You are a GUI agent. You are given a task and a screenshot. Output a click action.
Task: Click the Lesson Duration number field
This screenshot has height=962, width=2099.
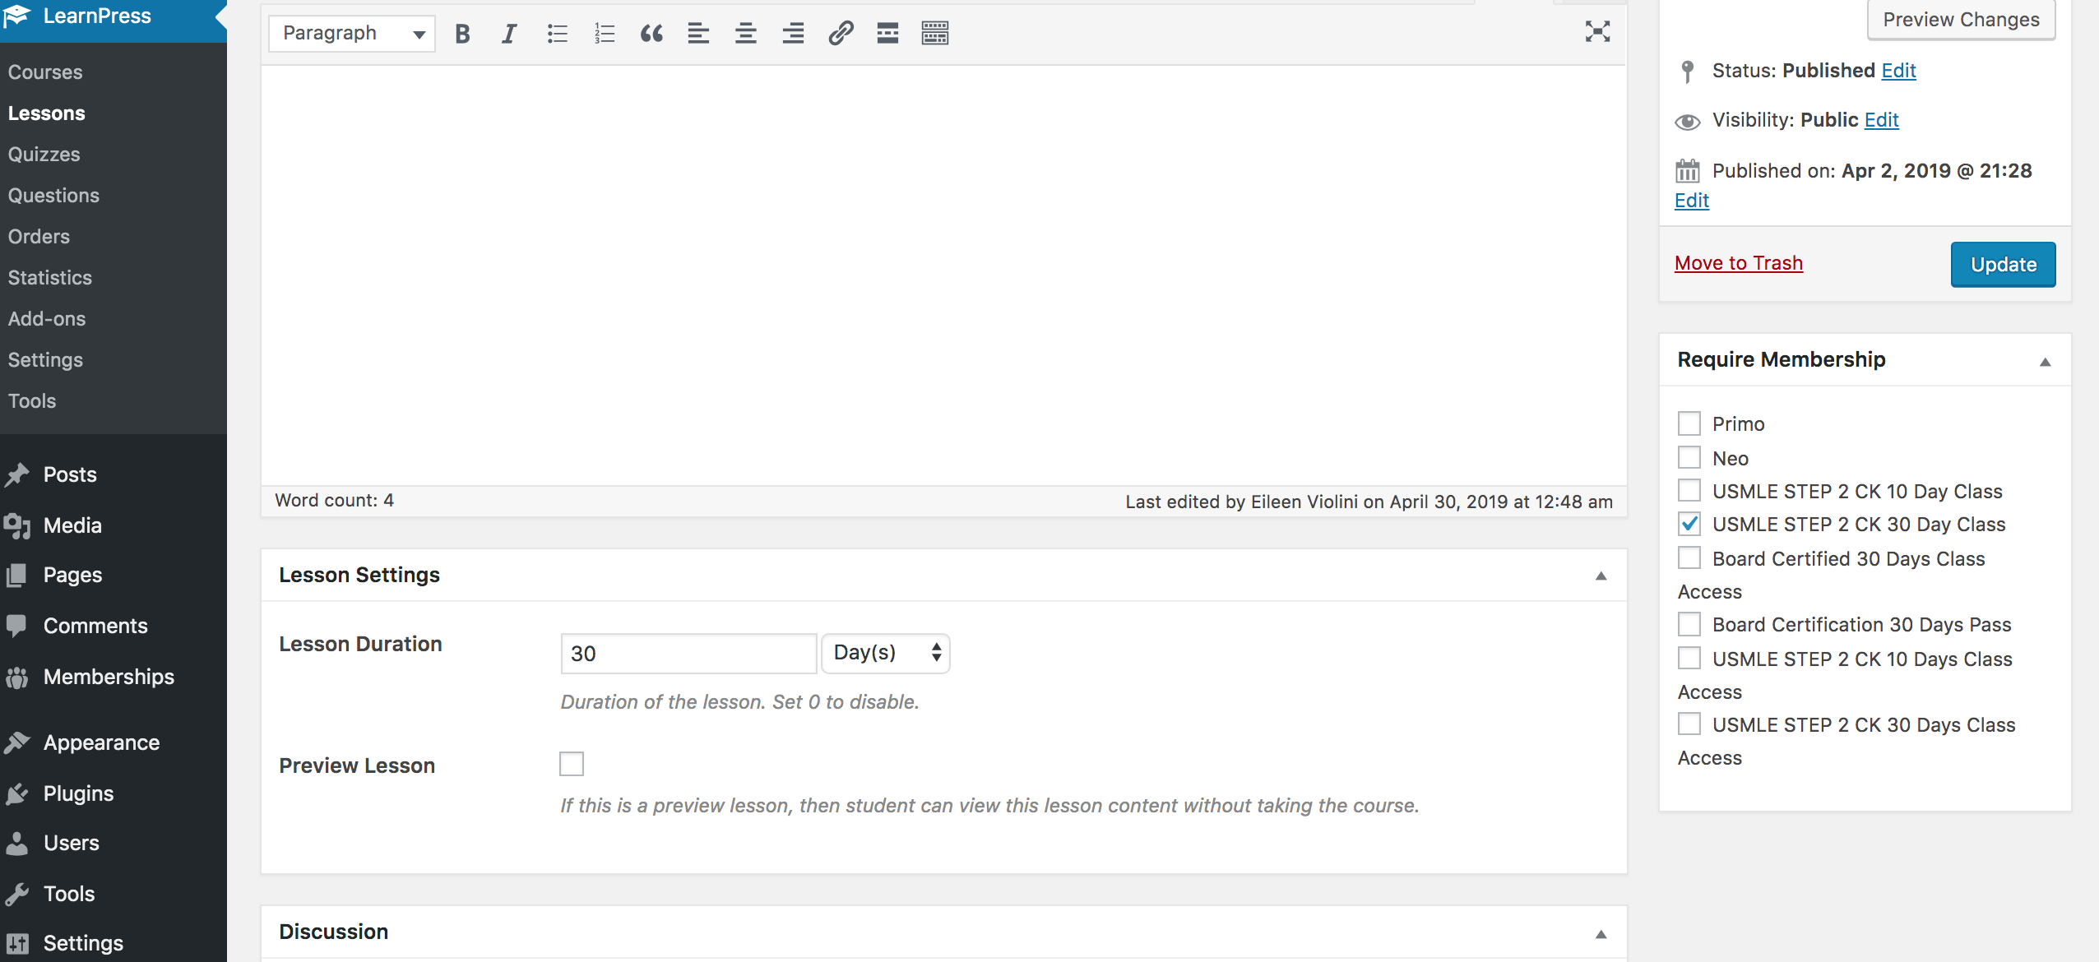coord(688,654)
